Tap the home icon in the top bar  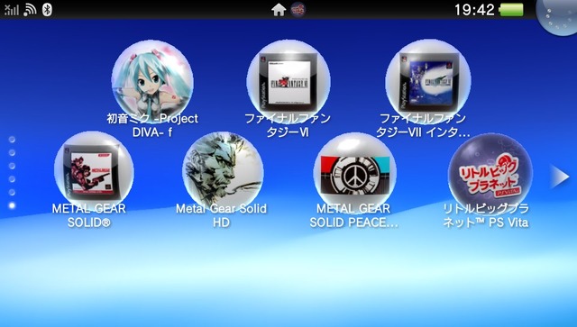pos(279,10)
